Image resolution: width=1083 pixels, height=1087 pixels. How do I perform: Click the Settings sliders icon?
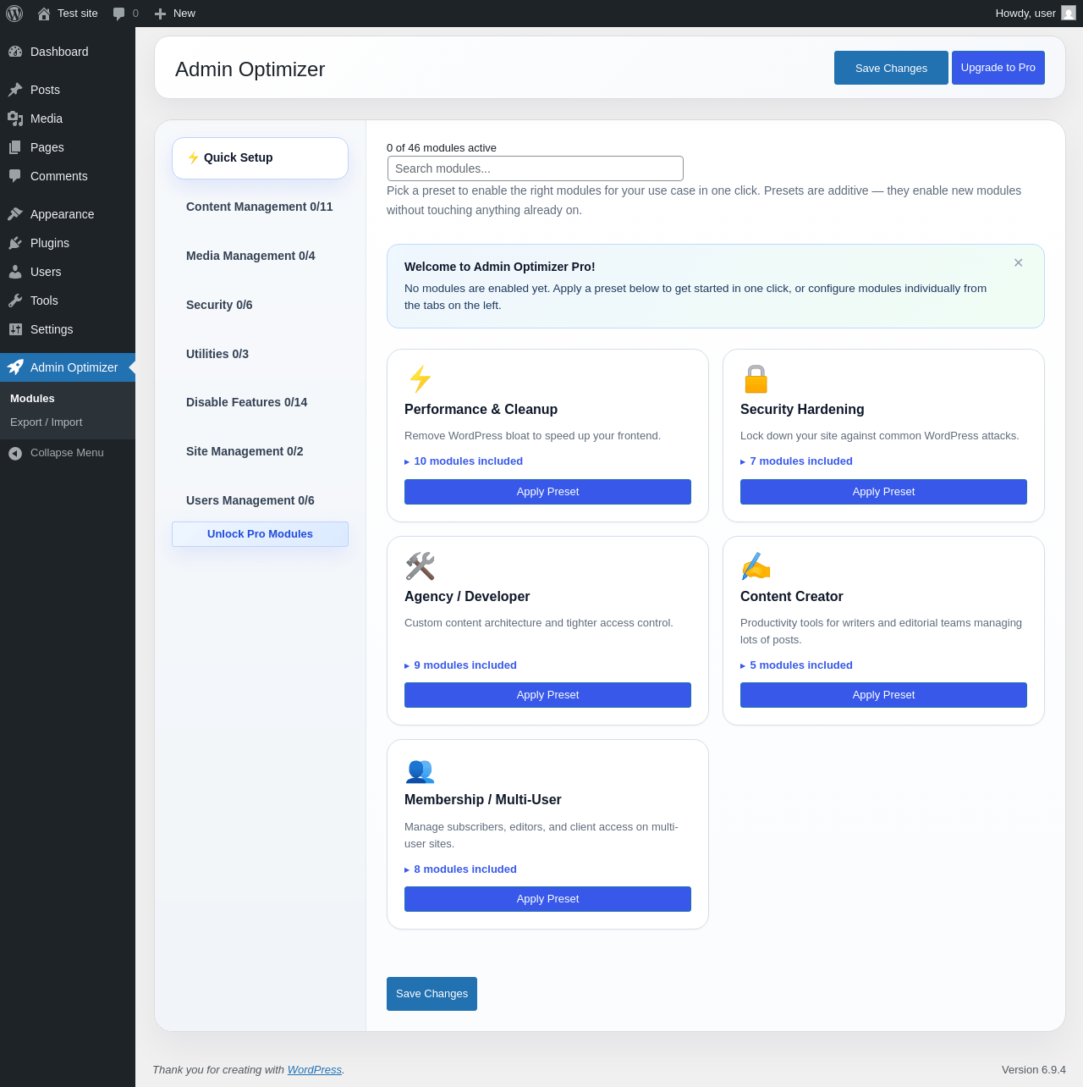[x=15, y=329]
